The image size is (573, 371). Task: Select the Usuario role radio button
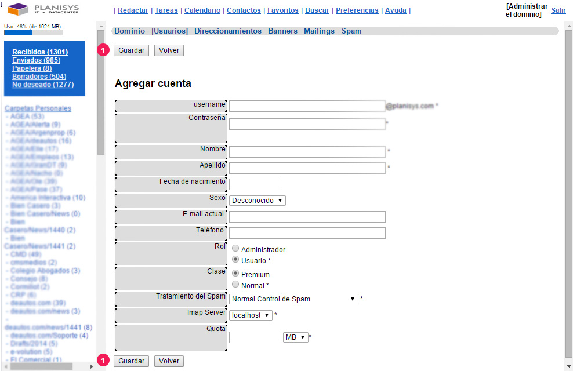[x=235, y=259]
